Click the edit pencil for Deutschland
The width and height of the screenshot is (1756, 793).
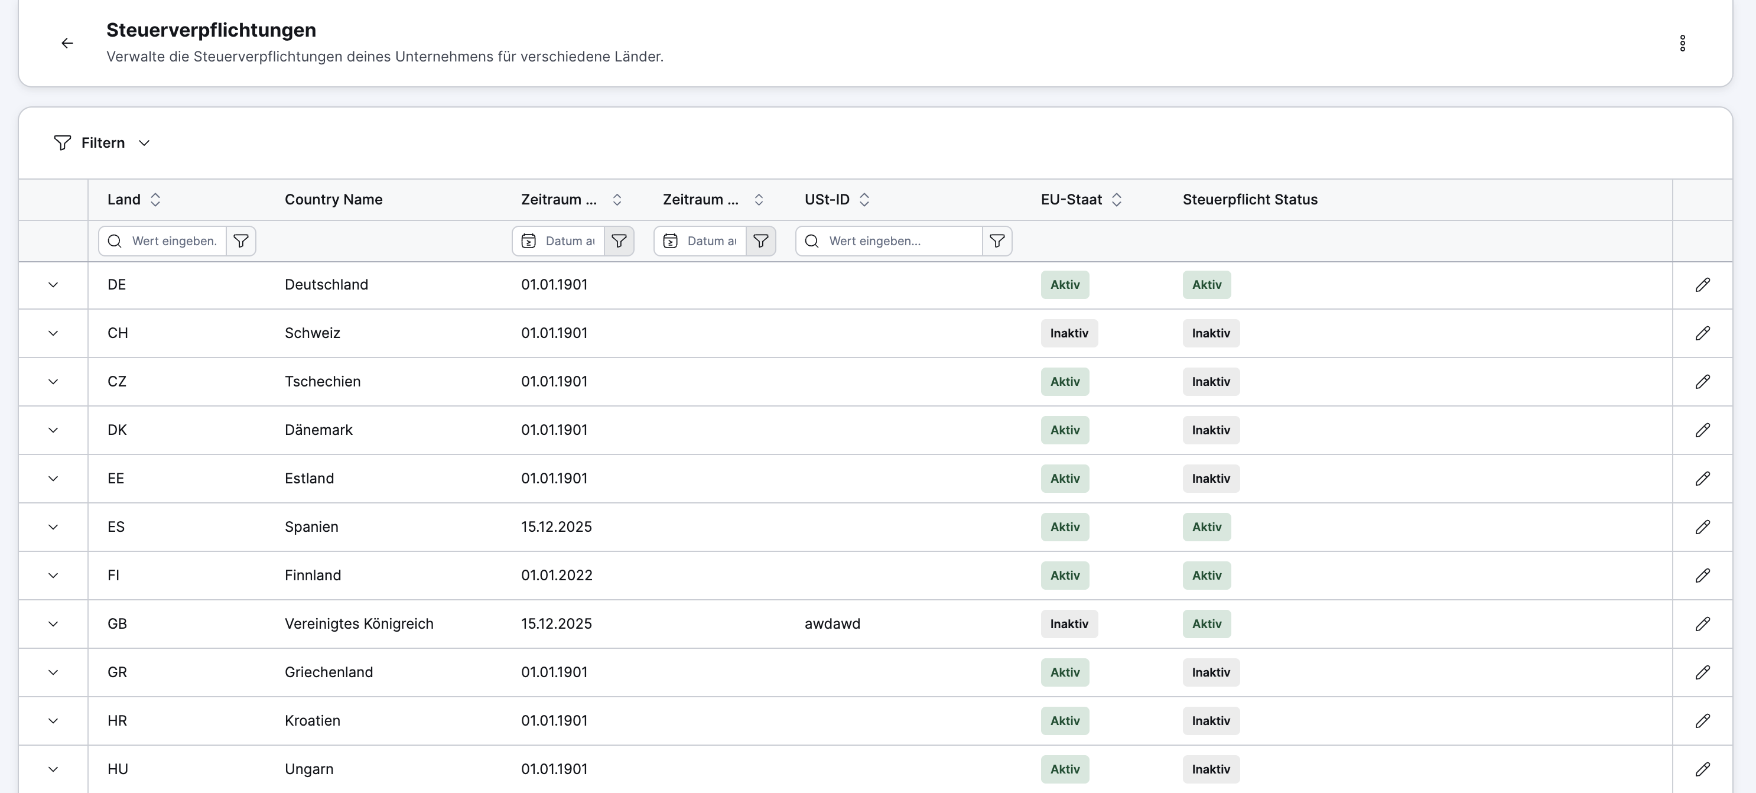pyautogui.click(x=1702, y=285)
